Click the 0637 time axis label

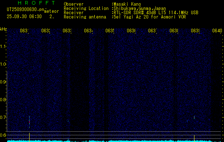click(152, 31)
